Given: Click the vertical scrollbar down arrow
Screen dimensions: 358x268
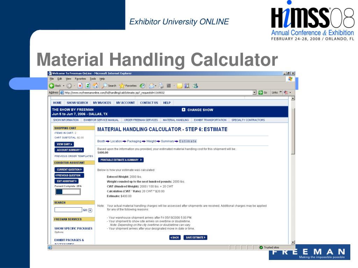Looking at the screenshot, I should 293,242.
